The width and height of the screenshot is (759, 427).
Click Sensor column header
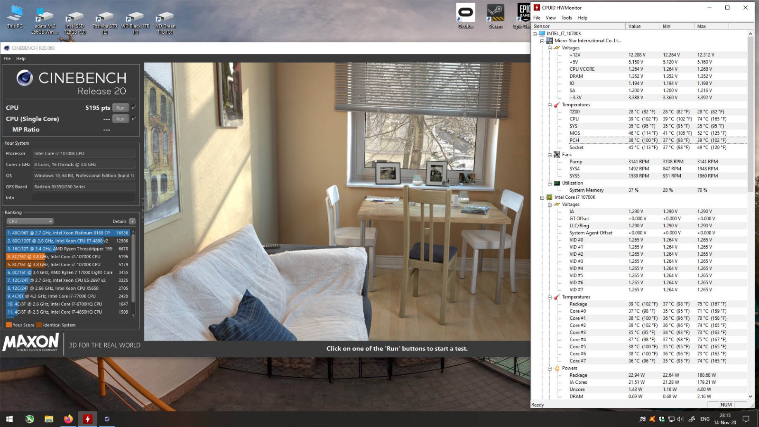coord(578,27)
